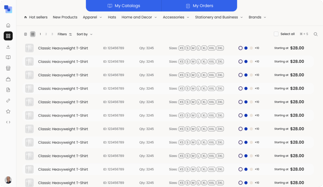Switch to the My Orders tab
The width and height of the screenshot is (323, 187).
coord(199,6)
